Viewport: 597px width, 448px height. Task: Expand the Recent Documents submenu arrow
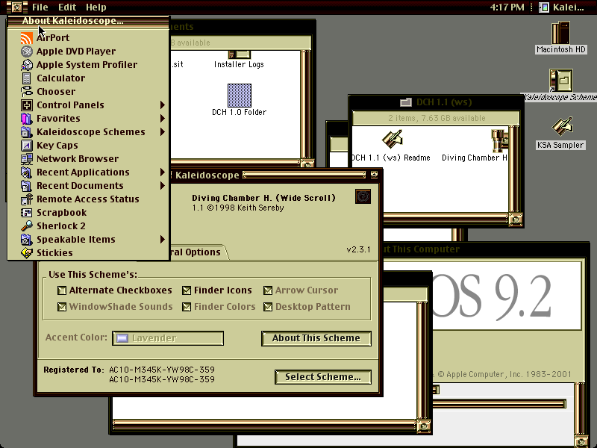point(163,185)
